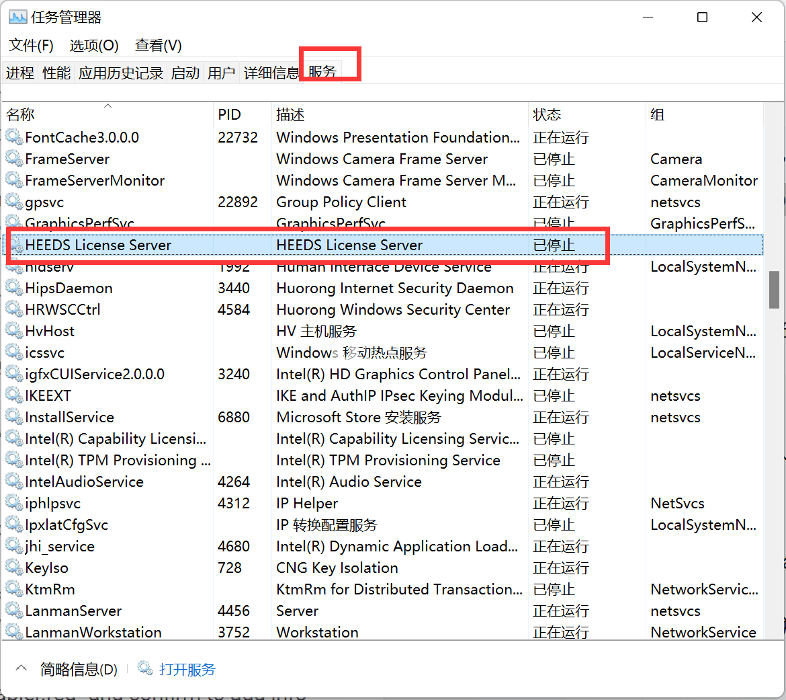Screen dimensions: 786x700
Task: Click the gear icon beside FontCache3.0.0.0
Action: [x=14, y=137]
